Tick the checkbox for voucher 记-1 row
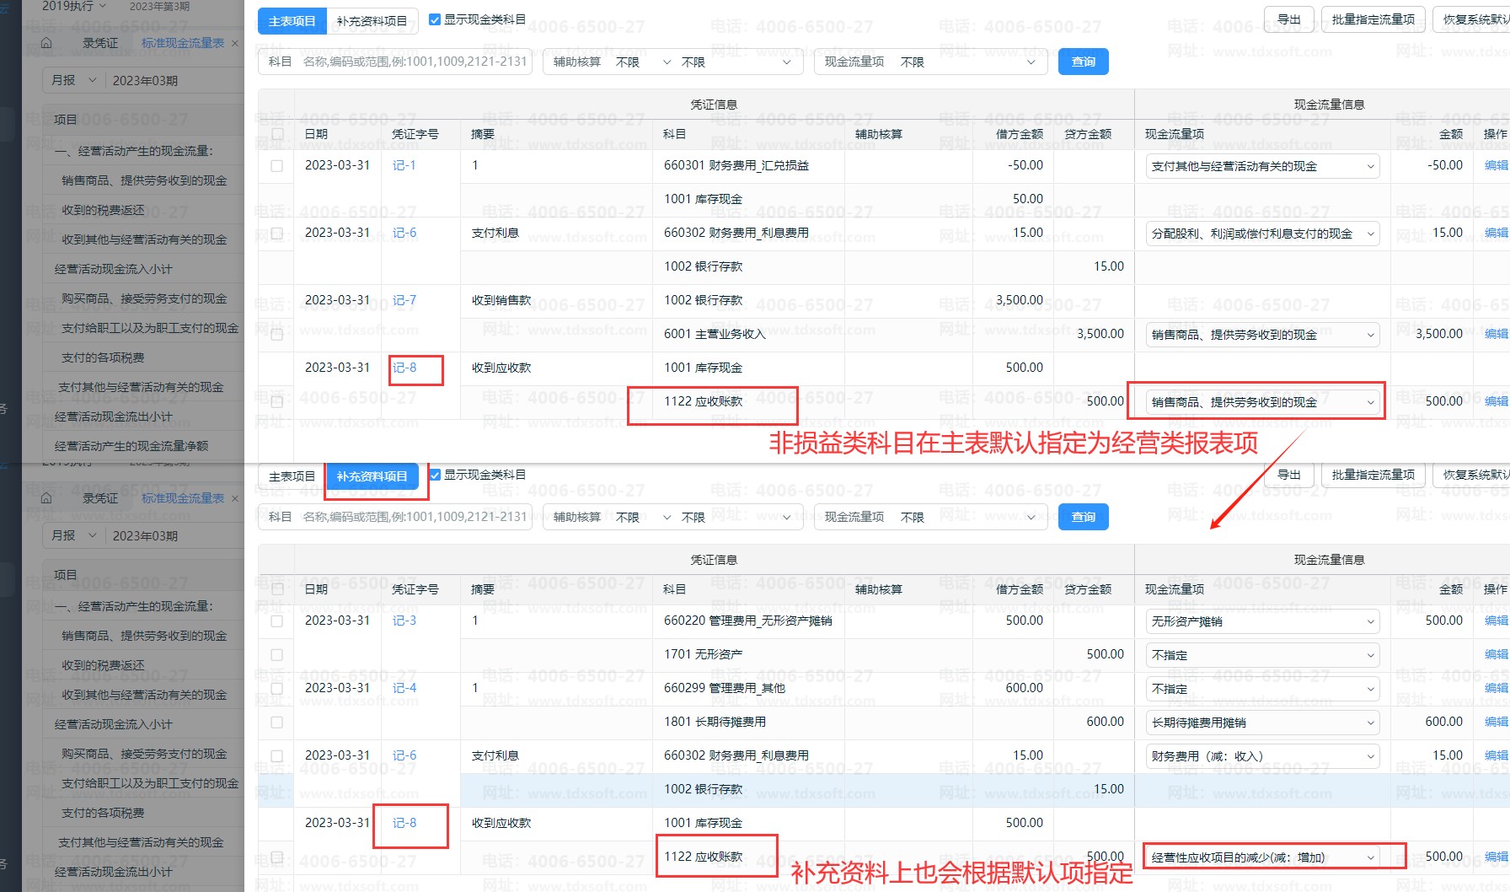This screenshot has width=1510, height=892. [x=276, y=166]
